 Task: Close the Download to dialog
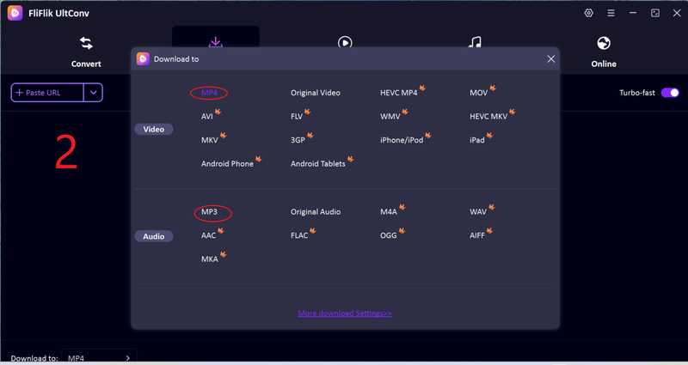point(551,59)
